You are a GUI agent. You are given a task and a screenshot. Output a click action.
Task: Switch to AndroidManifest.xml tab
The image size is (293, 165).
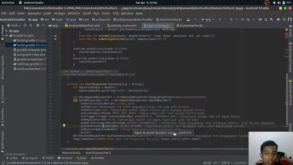(82, 26)
